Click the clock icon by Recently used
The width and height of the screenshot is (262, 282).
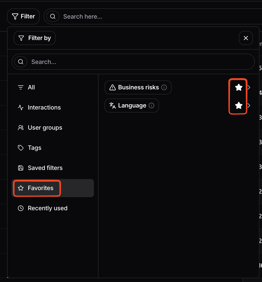pyautogui.click(x=21, y=208)
